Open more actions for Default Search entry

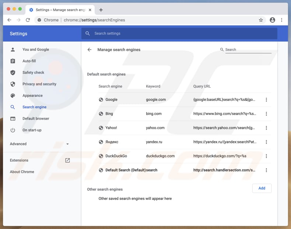click(x=266, y=170)
